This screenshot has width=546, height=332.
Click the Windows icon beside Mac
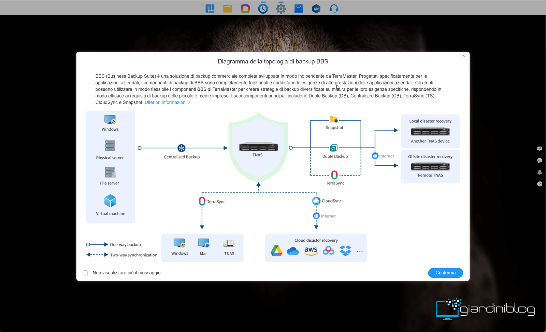click(179, 243)
